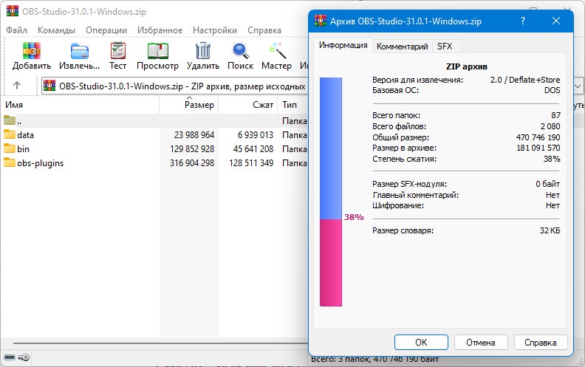
Task: Click size value 129 852 928
Action: [x=192, y=149]
